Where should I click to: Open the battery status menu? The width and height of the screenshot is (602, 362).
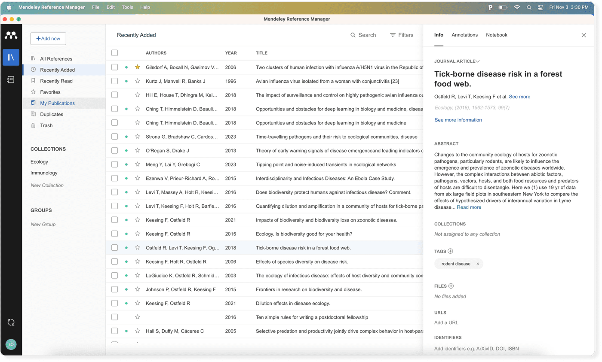click(503, 7)
